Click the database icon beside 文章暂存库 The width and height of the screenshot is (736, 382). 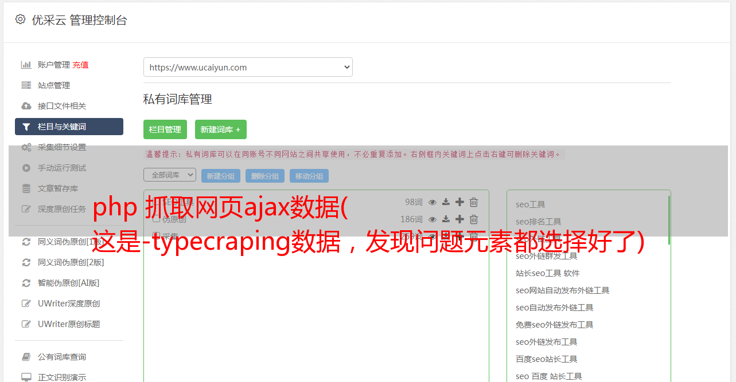[26, 188]
